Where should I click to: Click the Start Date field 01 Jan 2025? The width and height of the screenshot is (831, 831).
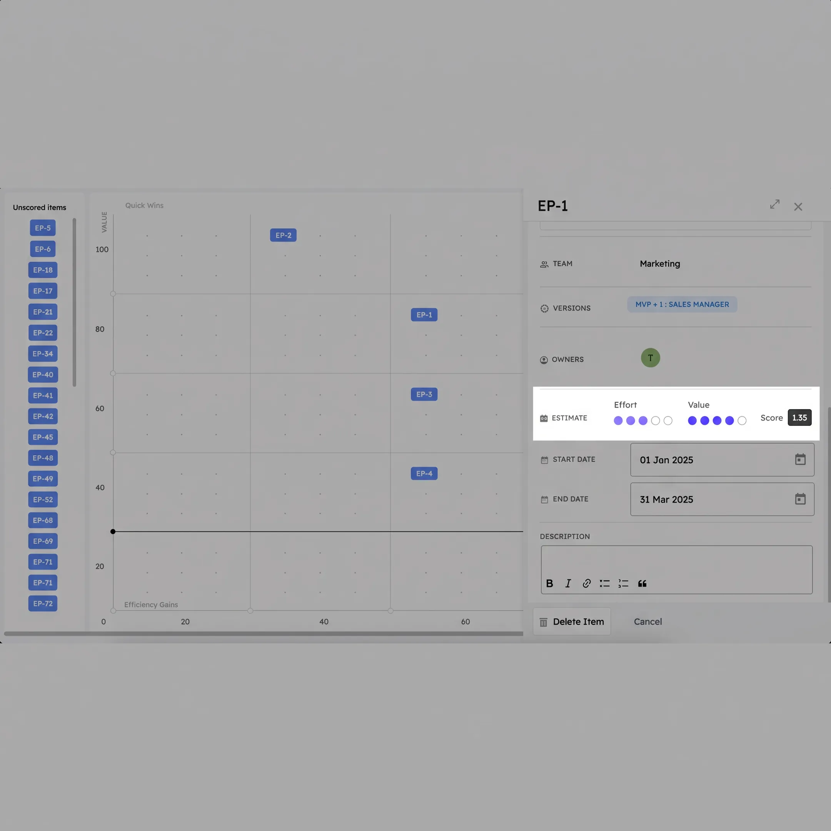(722, 460)
